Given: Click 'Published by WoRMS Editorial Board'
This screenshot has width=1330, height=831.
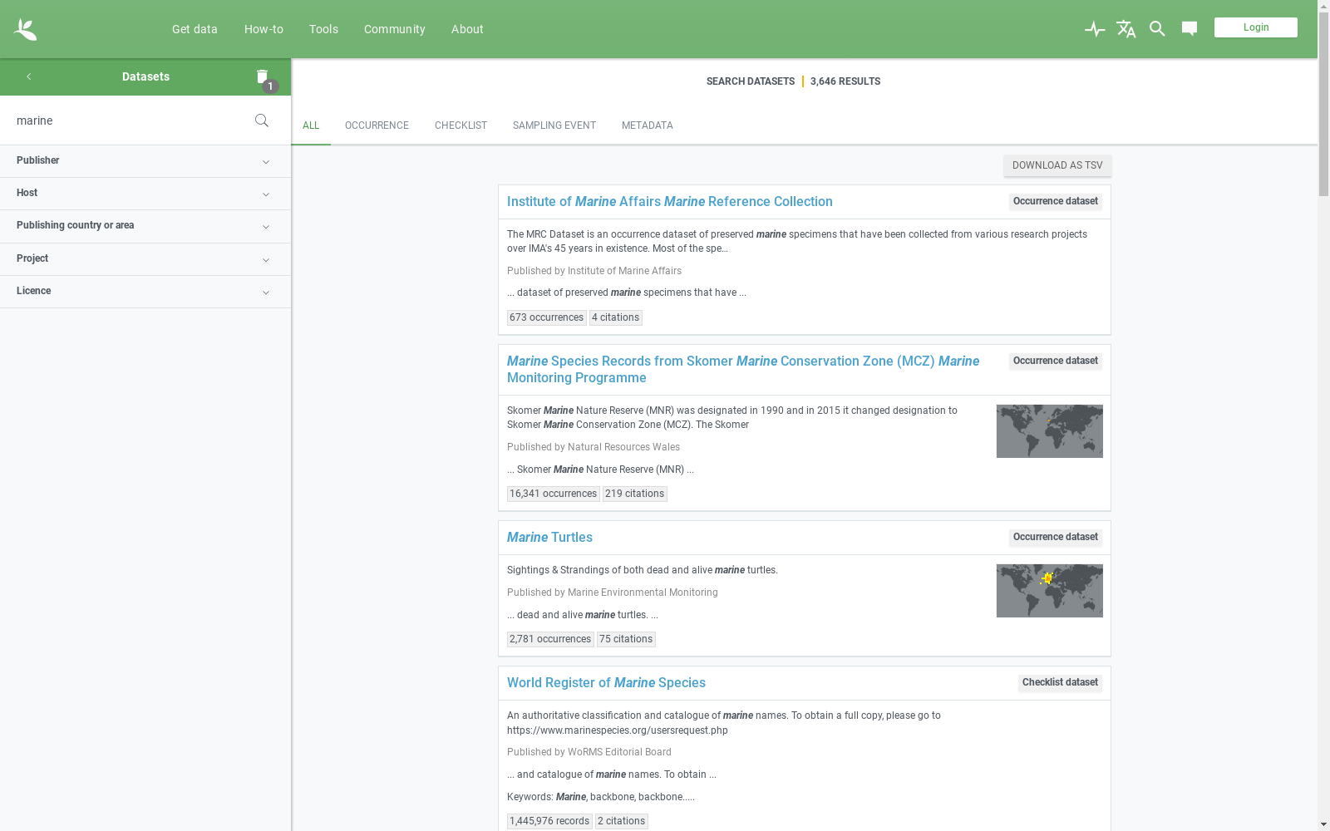Looking at the screenshot, I should pyautogui.click(x=589, y=752).
